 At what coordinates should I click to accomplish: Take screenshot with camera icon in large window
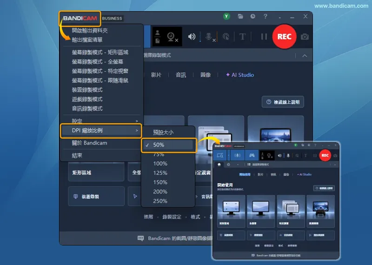pyautogui.click(x=305, y=37)
